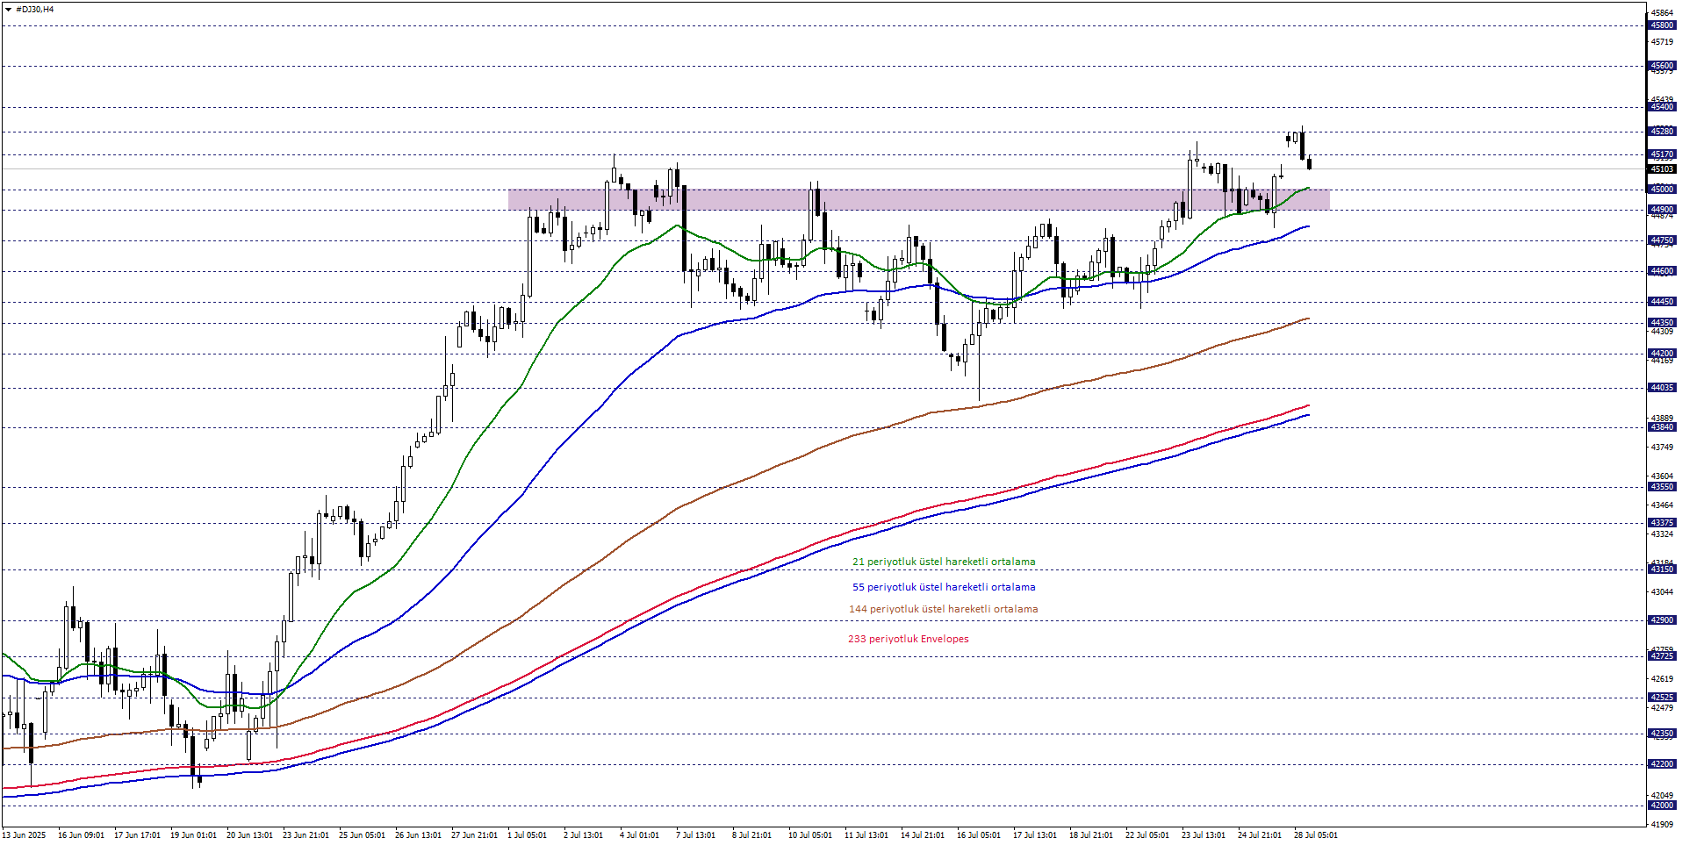The height and width of the screenshot is (845, 1682).
Task: Click the 45864 axis value at top
Action: click(x=1662, y=13)
